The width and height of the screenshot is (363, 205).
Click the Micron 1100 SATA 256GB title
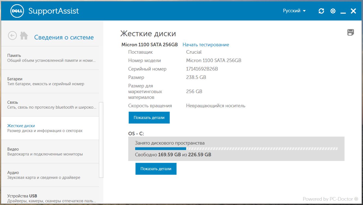click(150, 45)
